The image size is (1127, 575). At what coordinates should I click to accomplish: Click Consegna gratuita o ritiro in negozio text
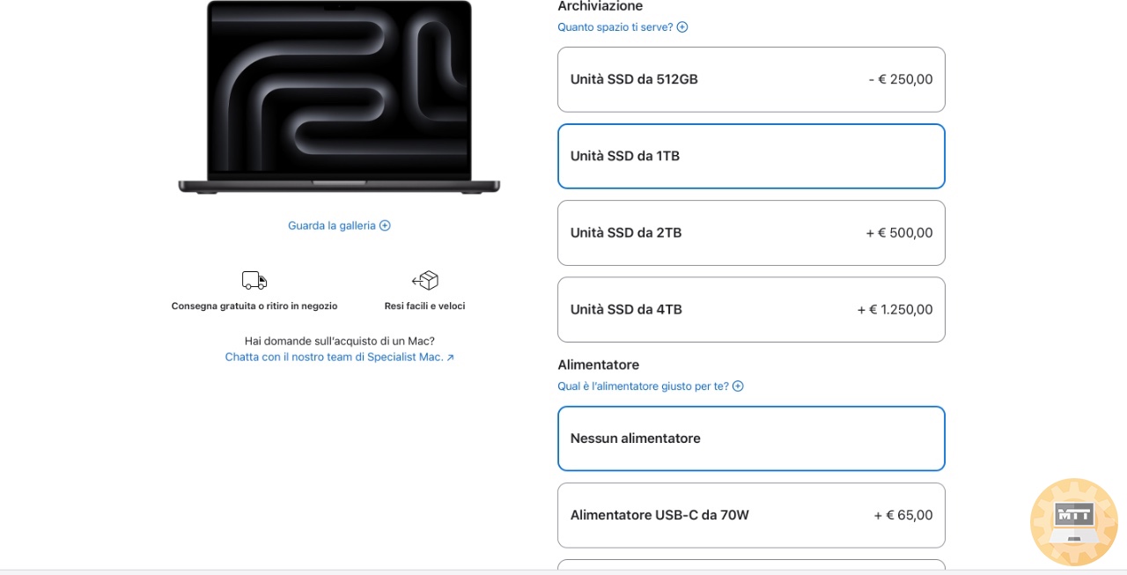coord(254,306)
